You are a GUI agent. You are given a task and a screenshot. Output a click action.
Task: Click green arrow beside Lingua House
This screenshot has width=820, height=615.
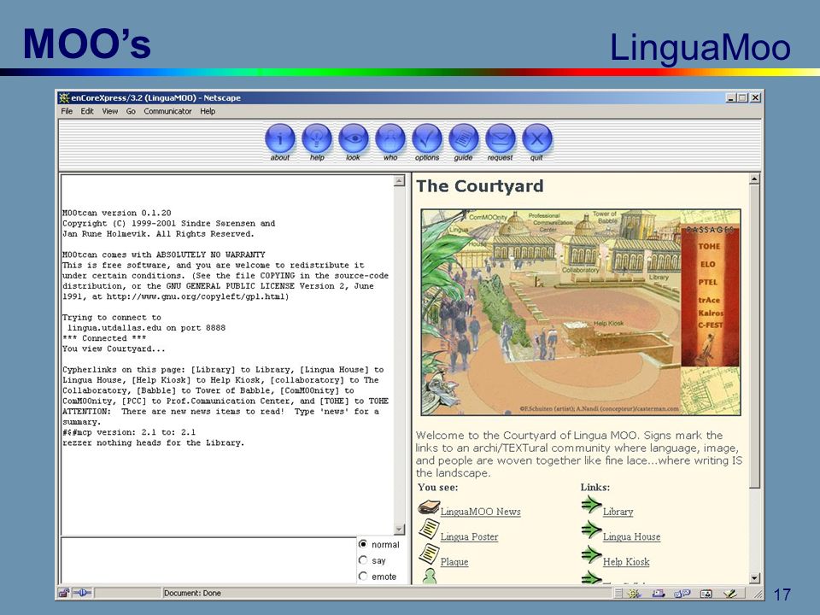[591, 530]
